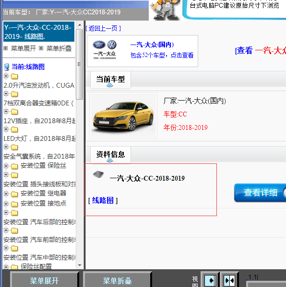Select the Y-一汽-大众-CC-2018-2019- 线路图 header item

click(x=39, y=32)
